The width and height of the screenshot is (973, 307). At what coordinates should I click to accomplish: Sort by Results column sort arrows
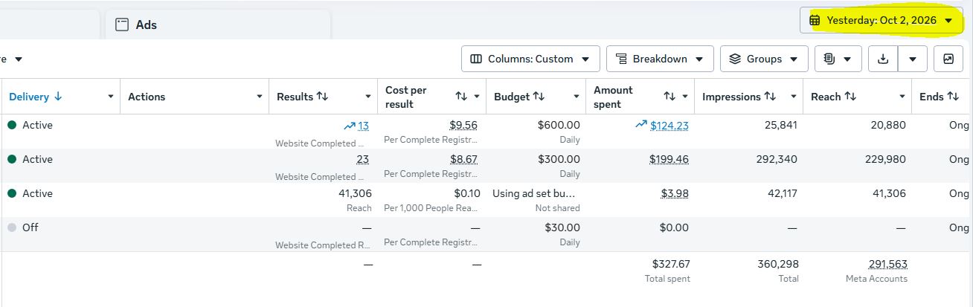pos(322,97)
